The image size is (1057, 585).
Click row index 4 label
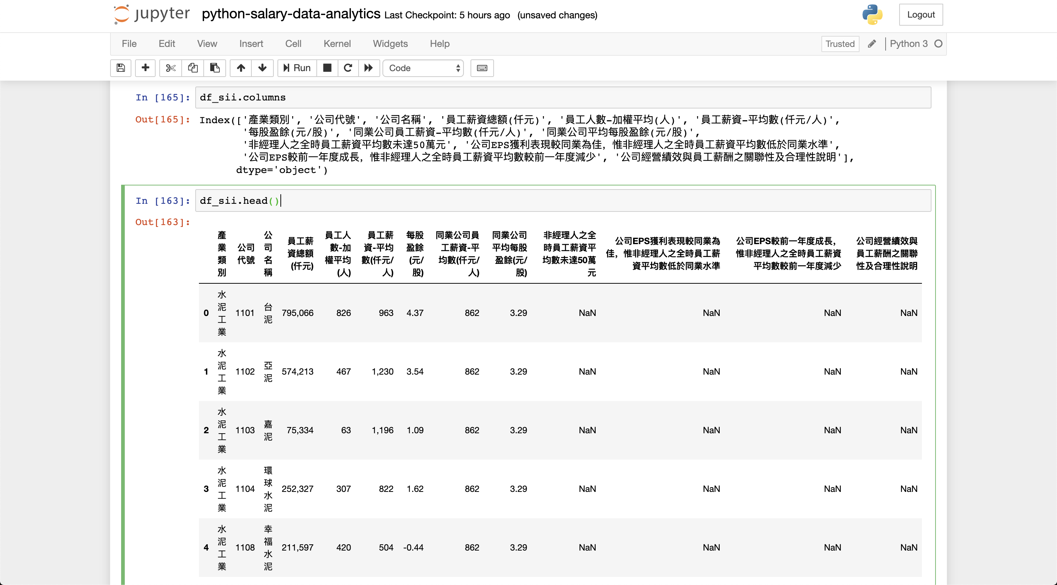point(206,547)
